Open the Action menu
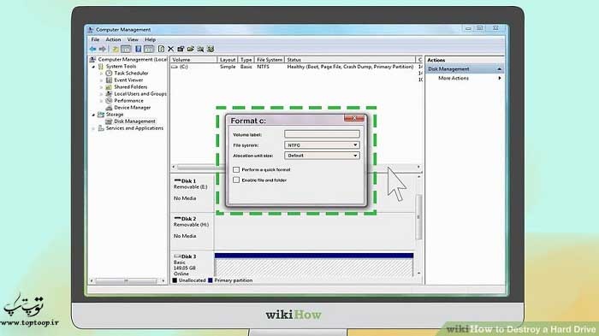This screenshot has height=336, width=599. coord(113,39)
